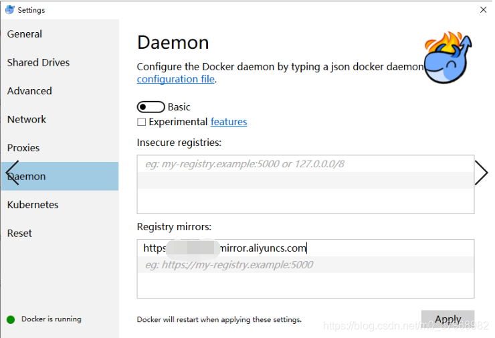
Task: Open the configuration file link
Action: pyautogui.click(x=175, y=79)
